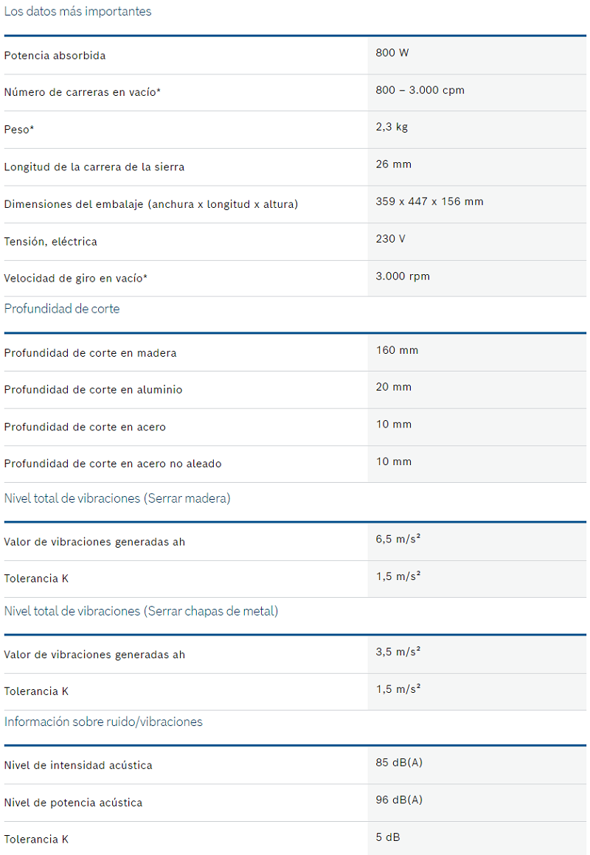Viewport: 590px width, 855px height.
Task: Click the '96 dB(A)' acoustic power value
Action: (x=399, y=800)
